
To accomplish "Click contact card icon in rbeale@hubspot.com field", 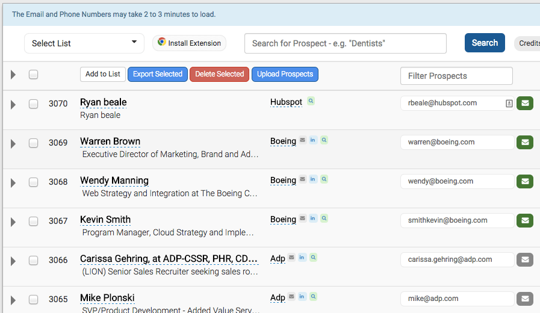I will (509, 104).
